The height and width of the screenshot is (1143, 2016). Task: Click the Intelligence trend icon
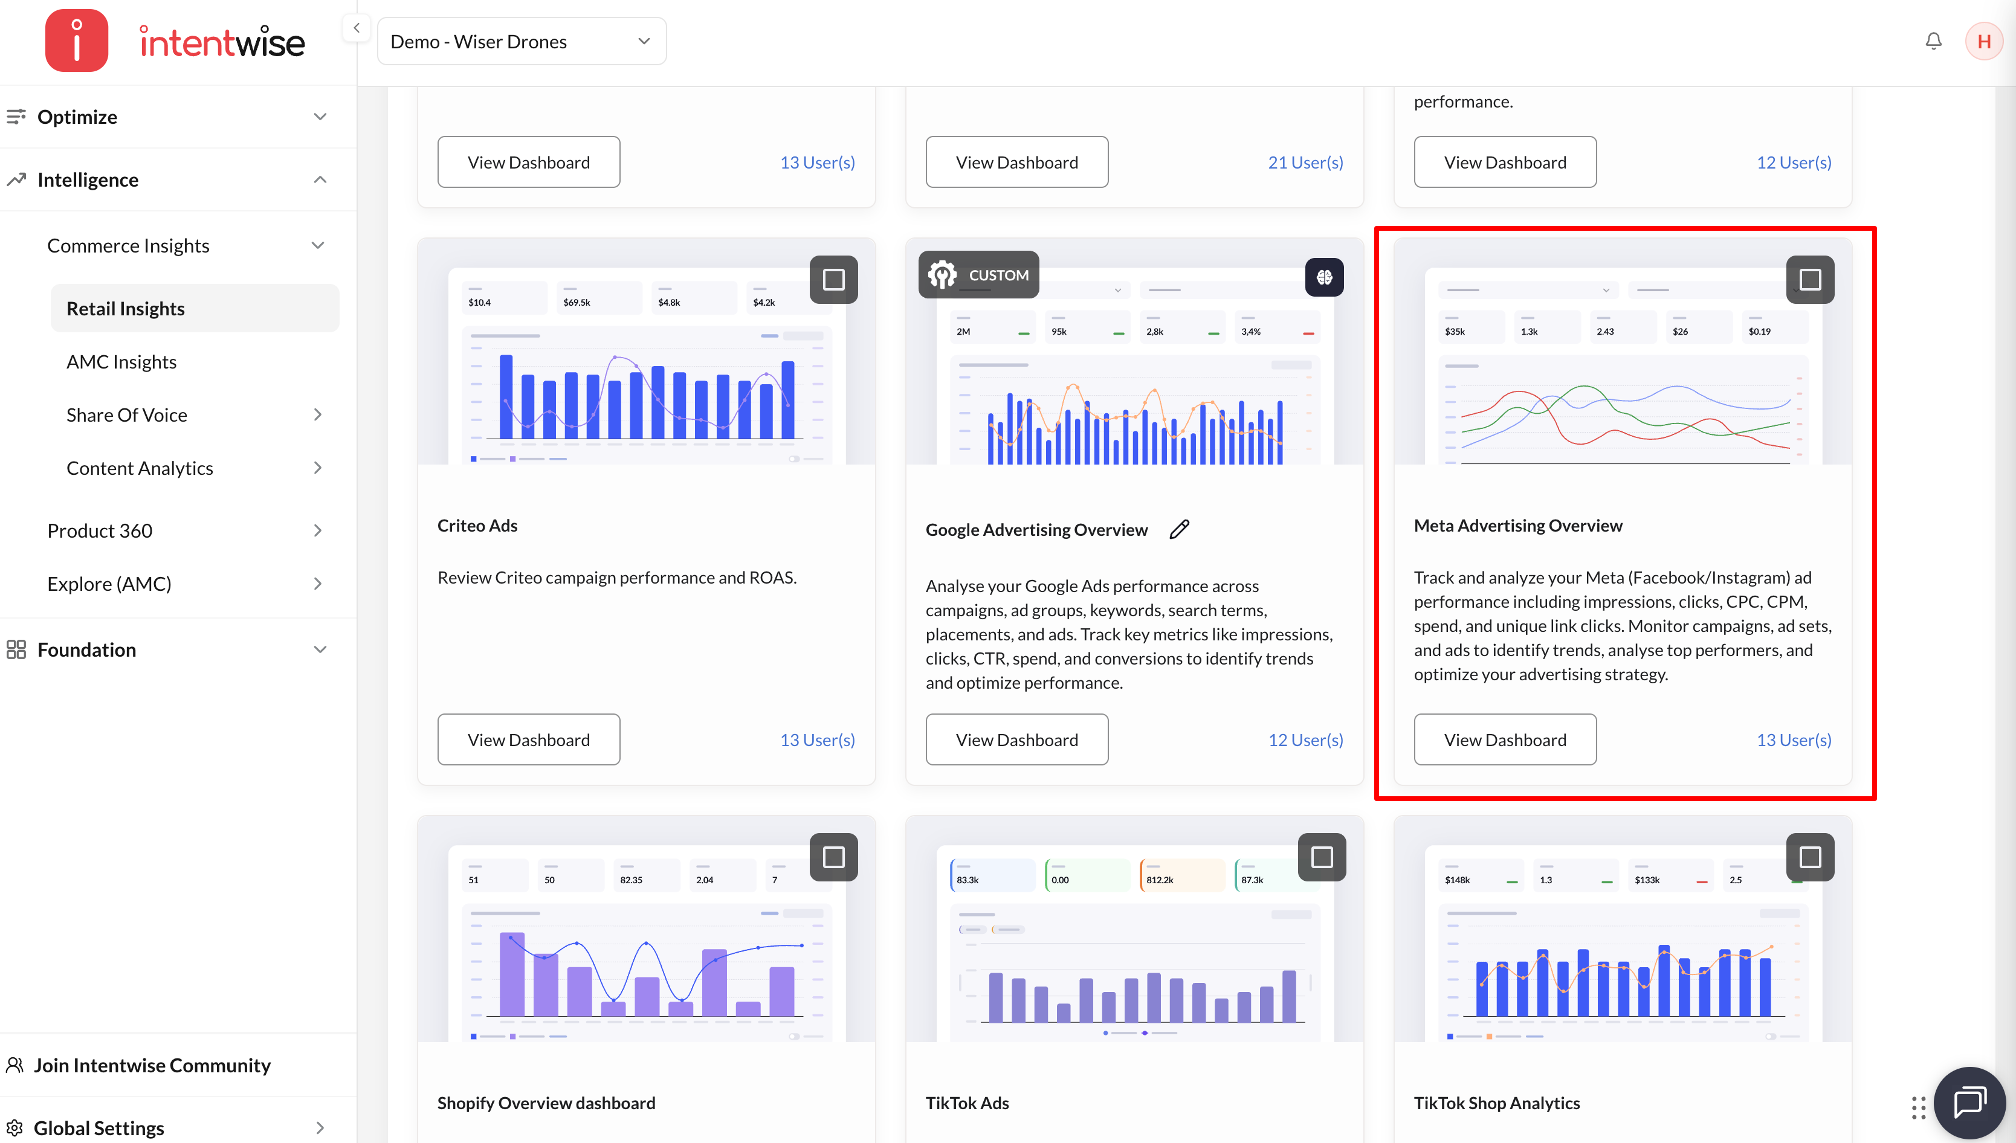click(x=16, y=180)
